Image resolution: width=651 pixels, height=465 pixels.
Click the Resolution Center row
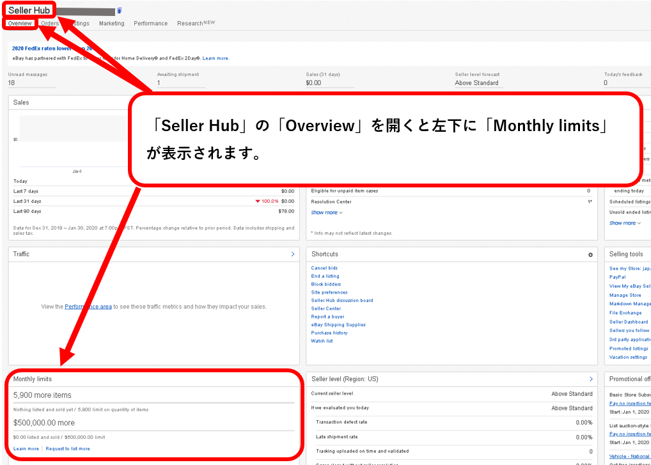(x=451, y=201)
